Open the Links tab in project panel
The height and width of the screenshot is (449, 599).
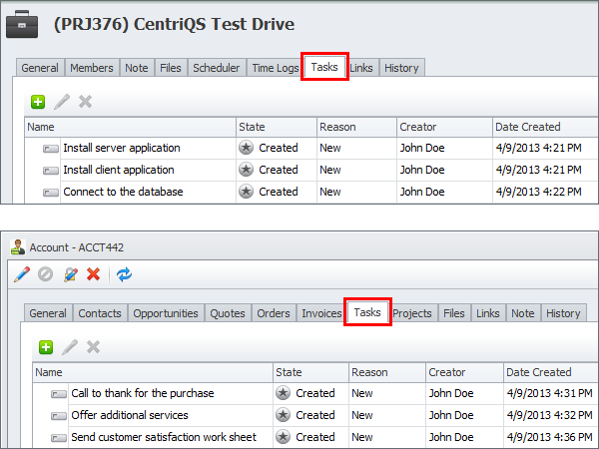[361, 68]
